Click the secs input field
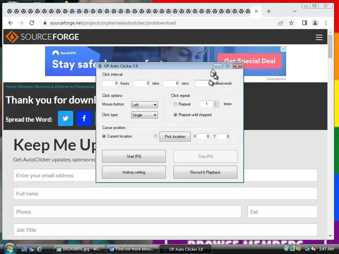339x254 pixels. (x=171, y=83)
